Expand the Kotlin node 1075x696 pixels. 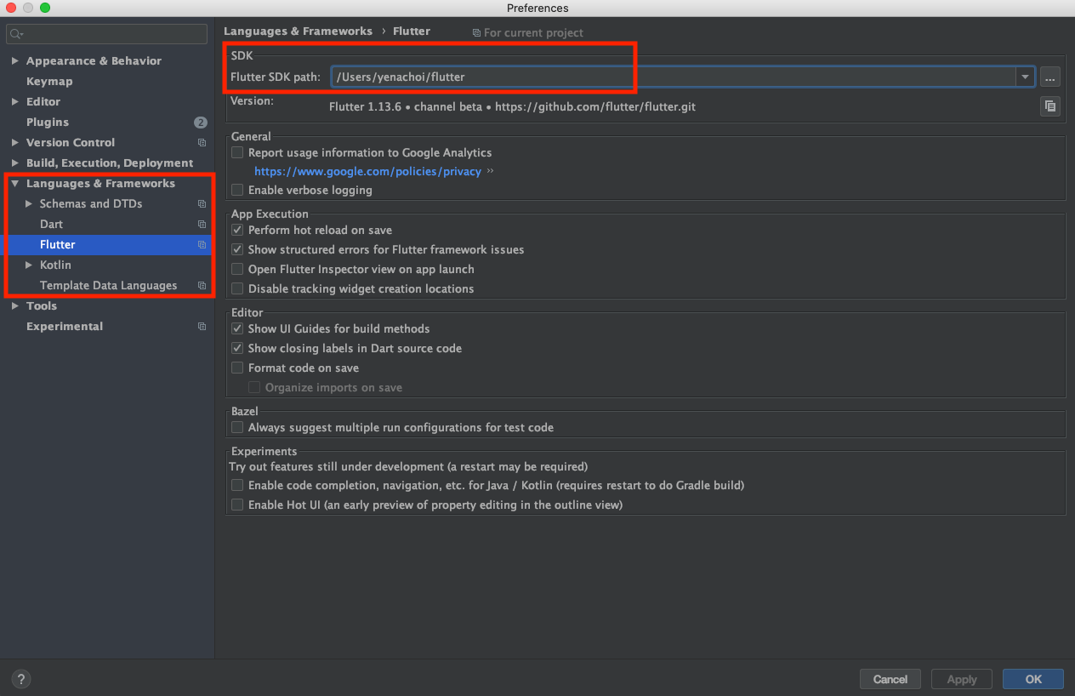[29, 265]
